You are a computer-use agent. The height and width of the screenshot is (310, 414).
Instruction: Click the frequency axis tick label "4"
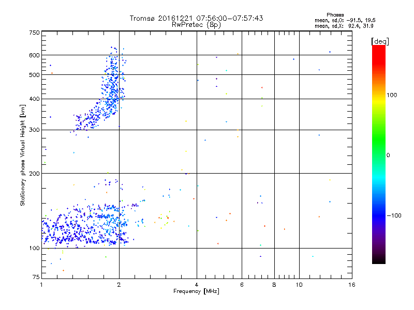197,285
